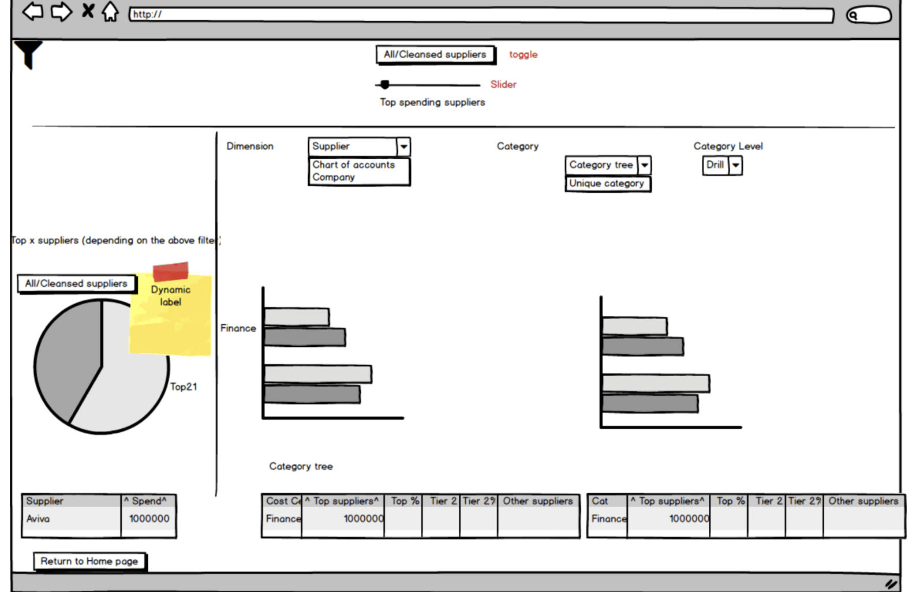Click the Top % header in Cost Ce table
Screen dimensions: 916x592
403,501
